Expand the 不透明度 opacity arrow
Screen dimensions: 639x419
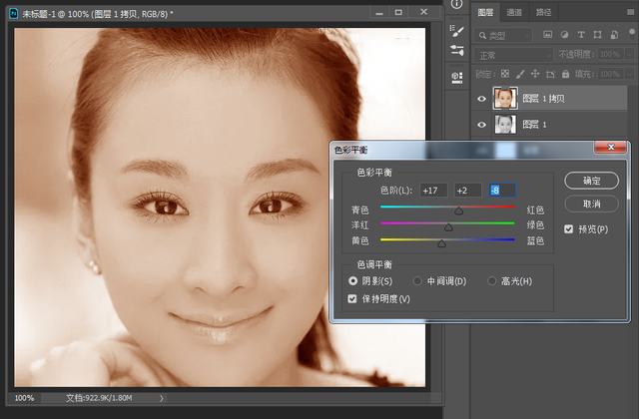point(629,54)
